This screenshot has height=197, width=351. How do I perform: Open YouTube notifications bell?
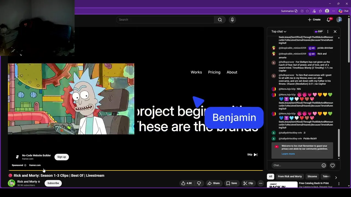pos(329,20)
